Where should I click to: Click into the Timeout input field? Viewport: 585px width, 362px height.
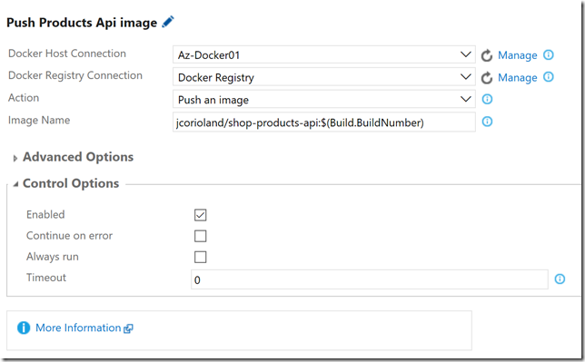[x=370, y=279]
